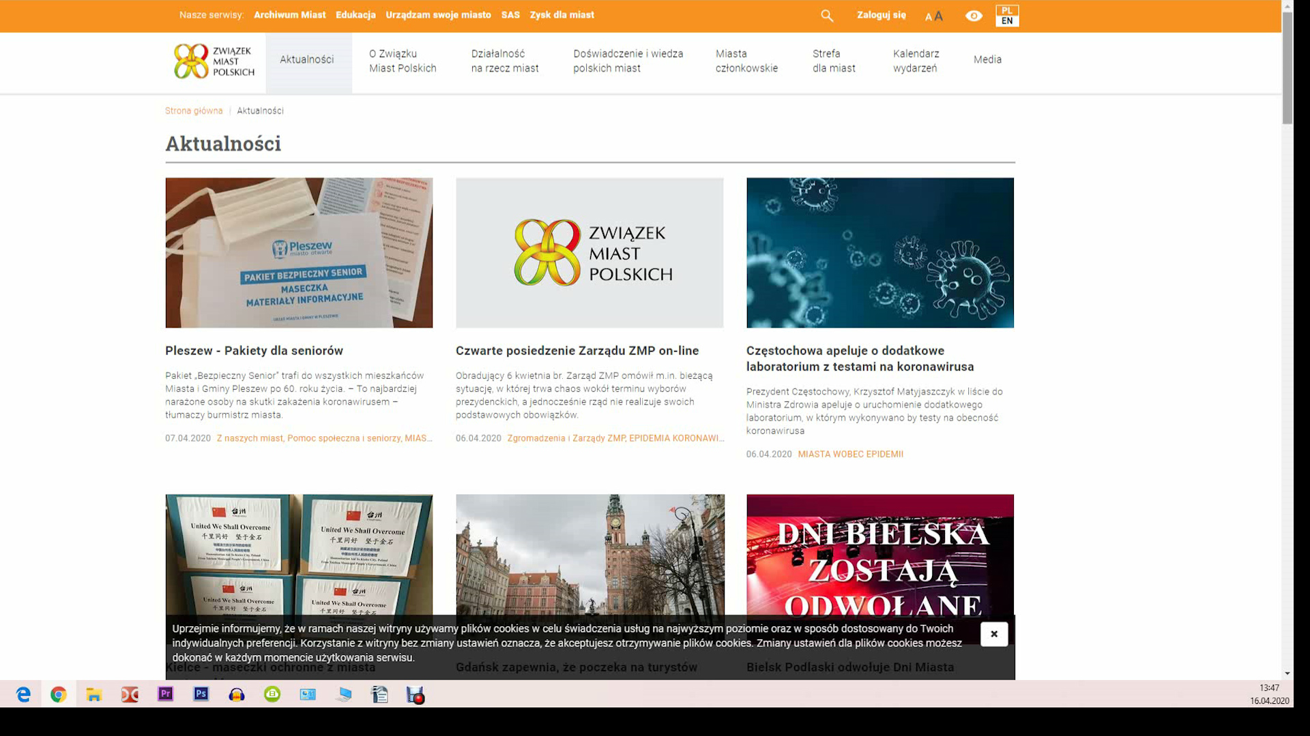The image size is (1310, 736).
Task: Click scrollbar up arrow
Action: [1287, 5]
